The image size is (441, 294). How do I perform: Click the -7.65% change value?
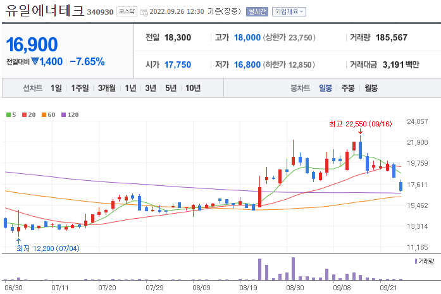pos(87,61)
